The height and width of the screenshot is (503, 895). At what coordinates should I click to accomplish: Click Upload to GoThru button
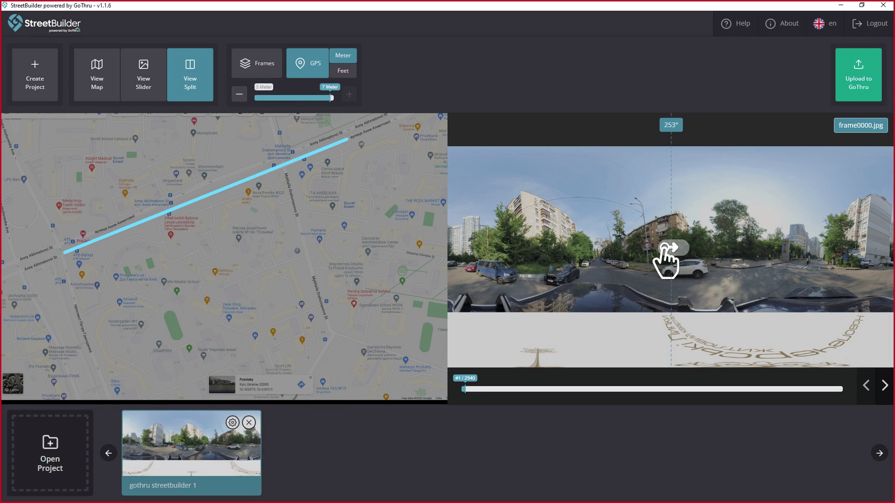(858, 75)
